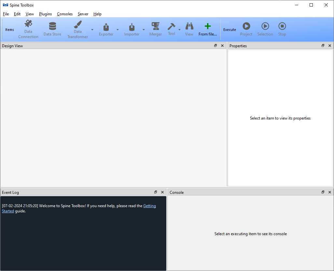The image size is (334, 271).
Task: Stop the execution
Action: coord(282,26)
